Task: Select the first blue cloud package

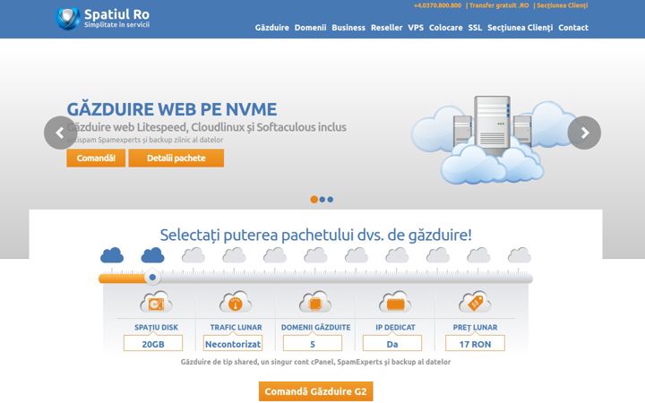Action: tap(112, 255)
